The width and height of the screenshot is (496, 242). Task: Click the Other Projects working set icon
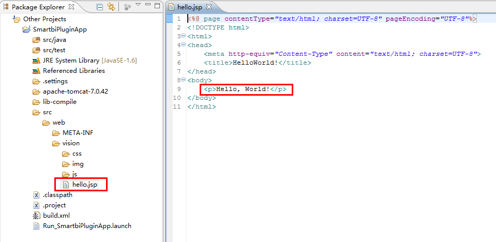point(17,19)
